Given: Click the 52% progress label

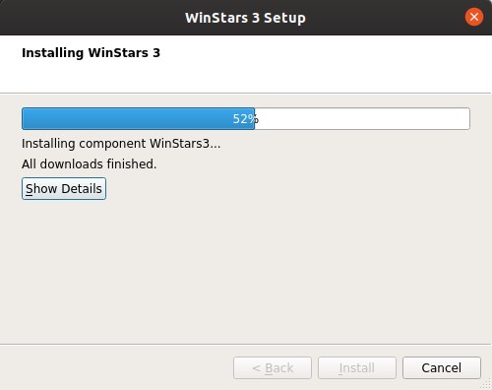Looking at the screenshot, I should pyautogui.click(x=246, y=119).
